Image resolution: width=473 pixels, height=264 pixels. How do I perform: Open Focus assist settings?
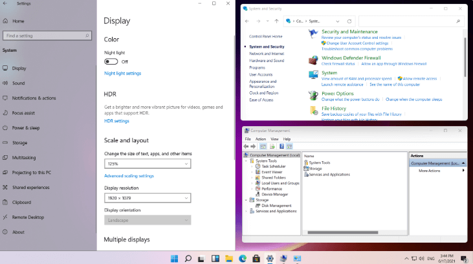point(23,113)
